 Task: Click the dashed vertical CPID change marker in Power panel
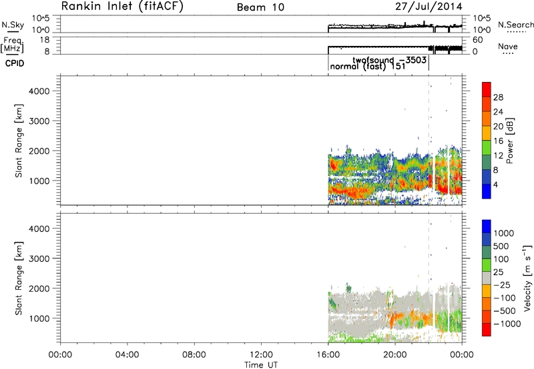[429, 141]
